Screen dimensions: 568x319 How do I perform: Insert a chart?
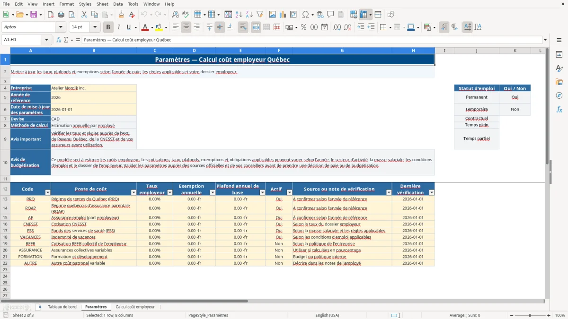[283, 15]
